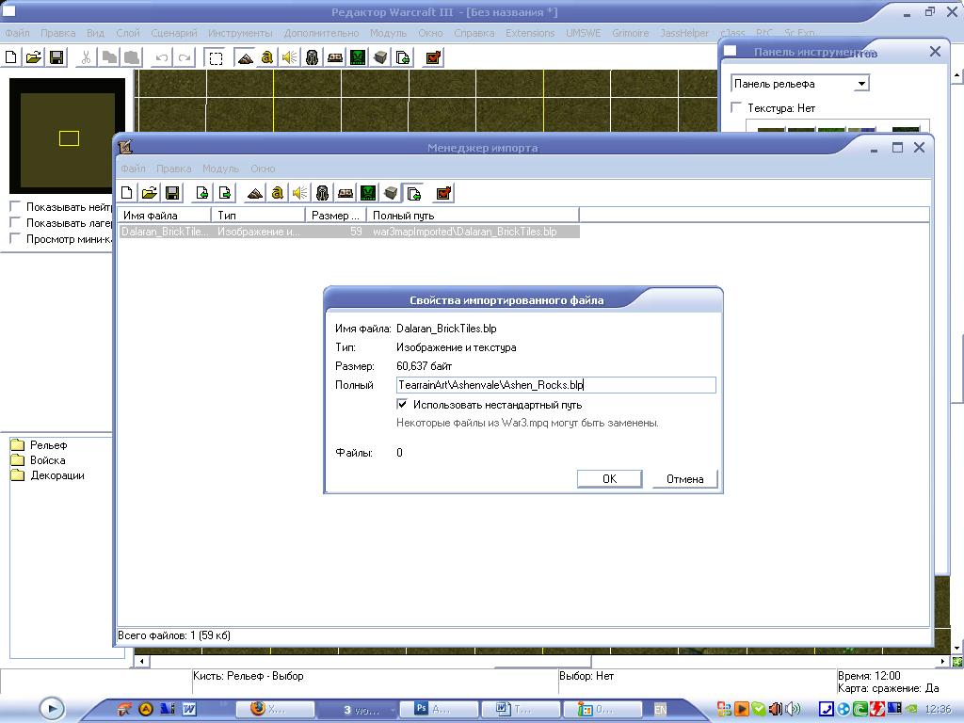Viewport: 964px width, 723px height.
Task: Open JassHelper menu in main editor
Action: (x=684, y=33)
